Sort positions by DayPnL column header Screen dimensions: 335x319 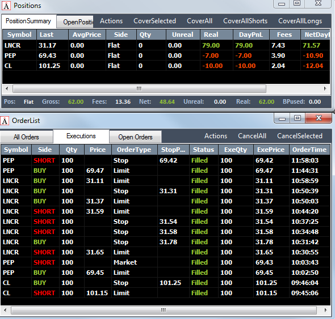click(x=251, y=35)
